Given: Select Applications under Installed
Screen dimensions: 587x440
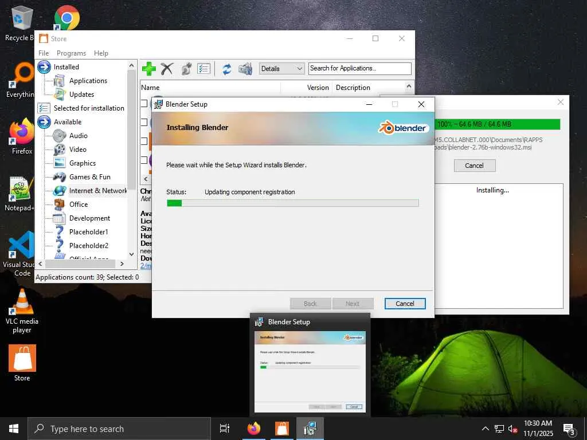Looking at the screenshot, I should [x=88, y=81].
